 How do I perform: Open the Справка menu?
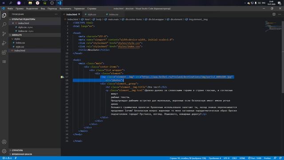[x=92, y=8]
